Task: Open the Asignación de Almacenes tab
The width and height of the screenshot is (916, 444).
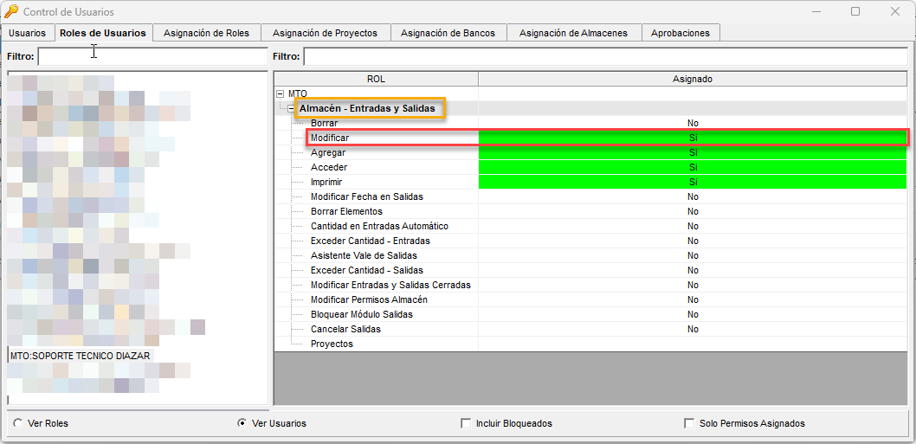Action: click(573, 33)
